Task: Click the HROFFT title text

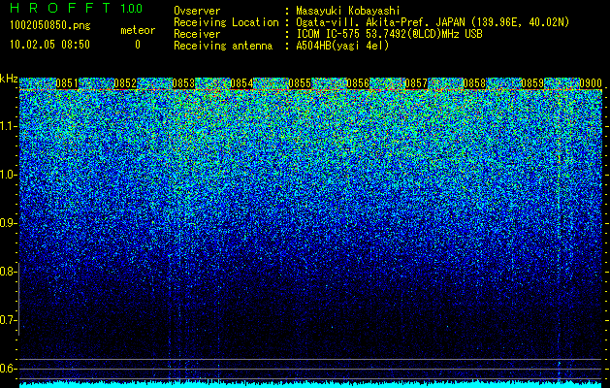Action: [x=60, y=8]
